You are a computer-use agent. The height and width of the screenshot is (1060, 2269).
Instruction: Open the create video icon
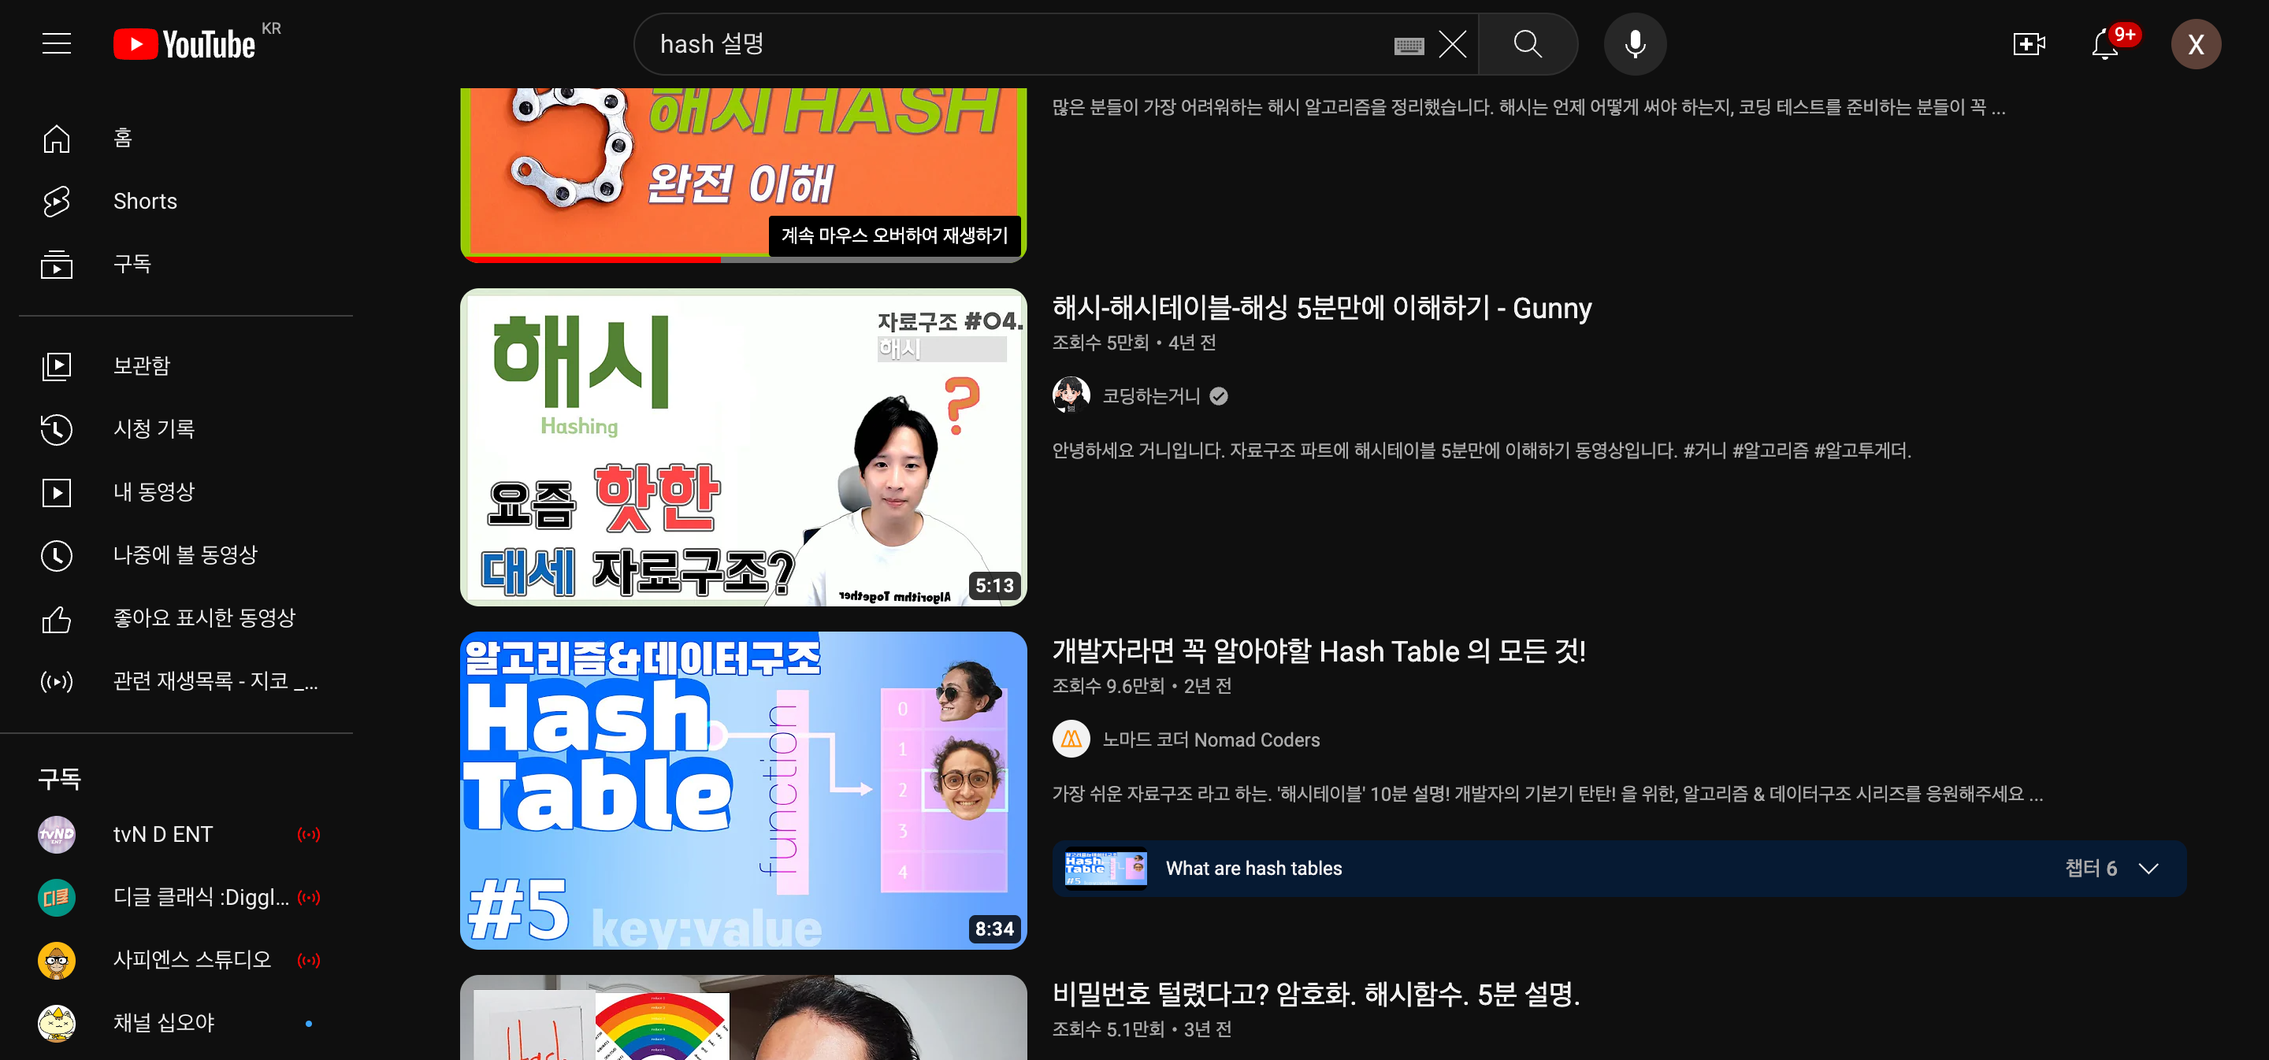pyautogui.click(x=2029, y=44)
